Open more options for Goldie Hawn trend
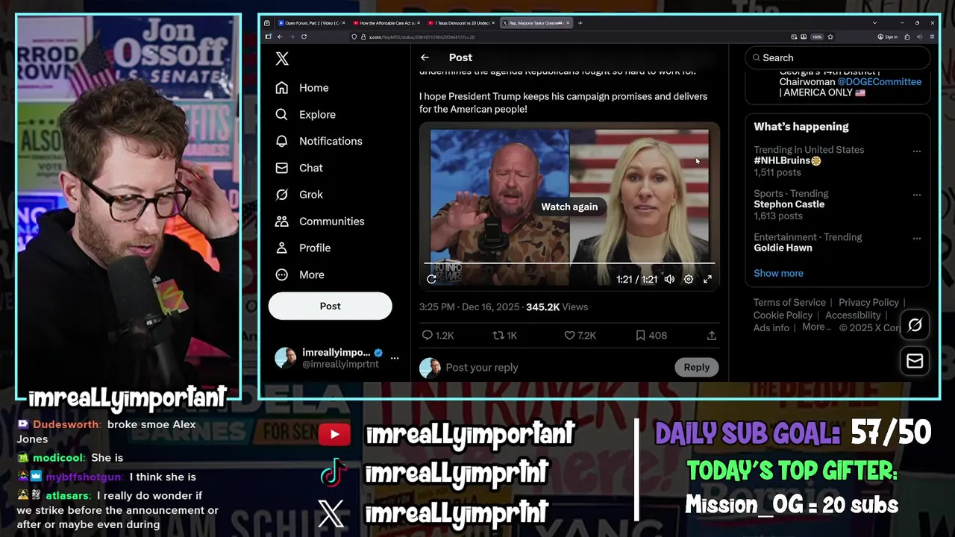 pyautogui.click(x=917, y=239)
